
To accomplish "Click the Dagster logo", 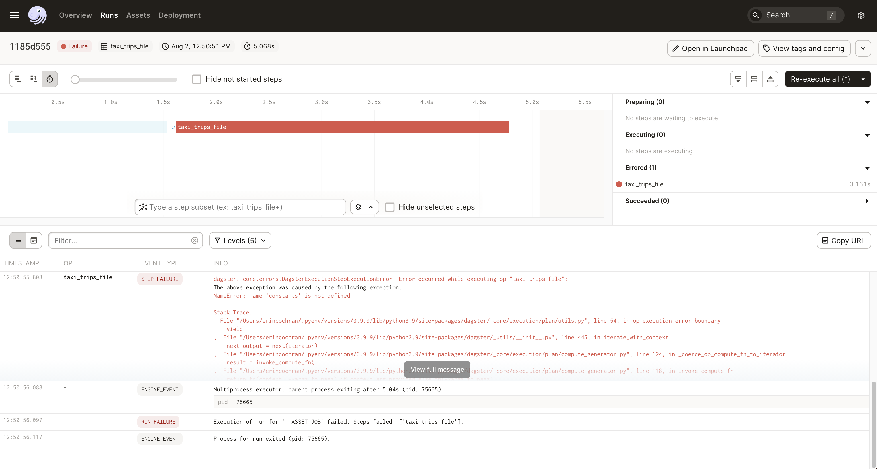I will (37, 15).
